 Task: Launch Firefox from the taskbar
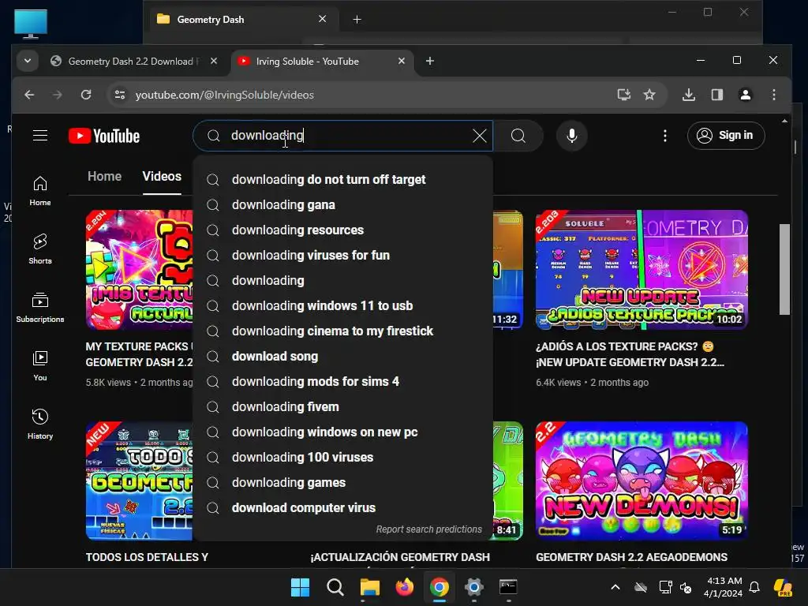tap(405, 587)
